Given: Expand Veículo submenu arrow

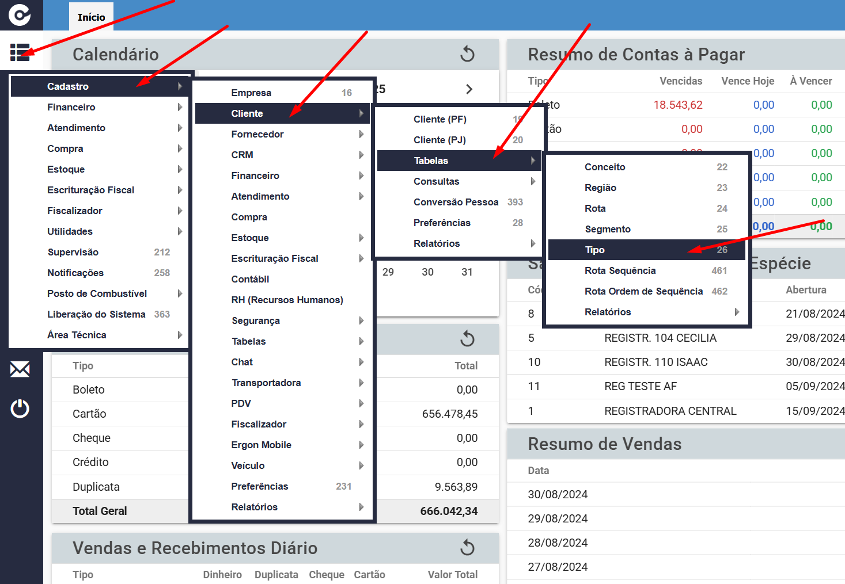Looking at the screenshot, I should [x=361, y=465].
